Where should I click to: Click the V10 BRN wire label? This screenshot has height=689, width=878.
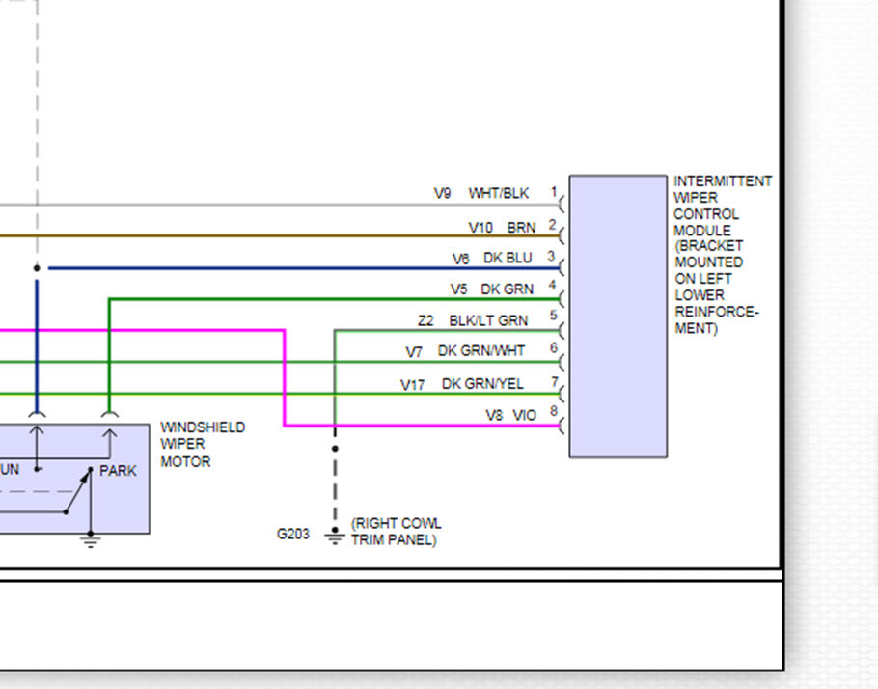pyautogui.click(x=502, y=228)
